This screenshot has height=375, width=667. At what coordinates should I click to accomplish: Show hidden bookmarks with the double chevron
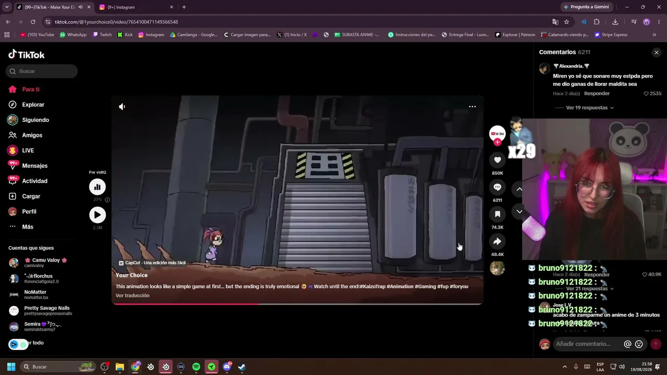654,35
